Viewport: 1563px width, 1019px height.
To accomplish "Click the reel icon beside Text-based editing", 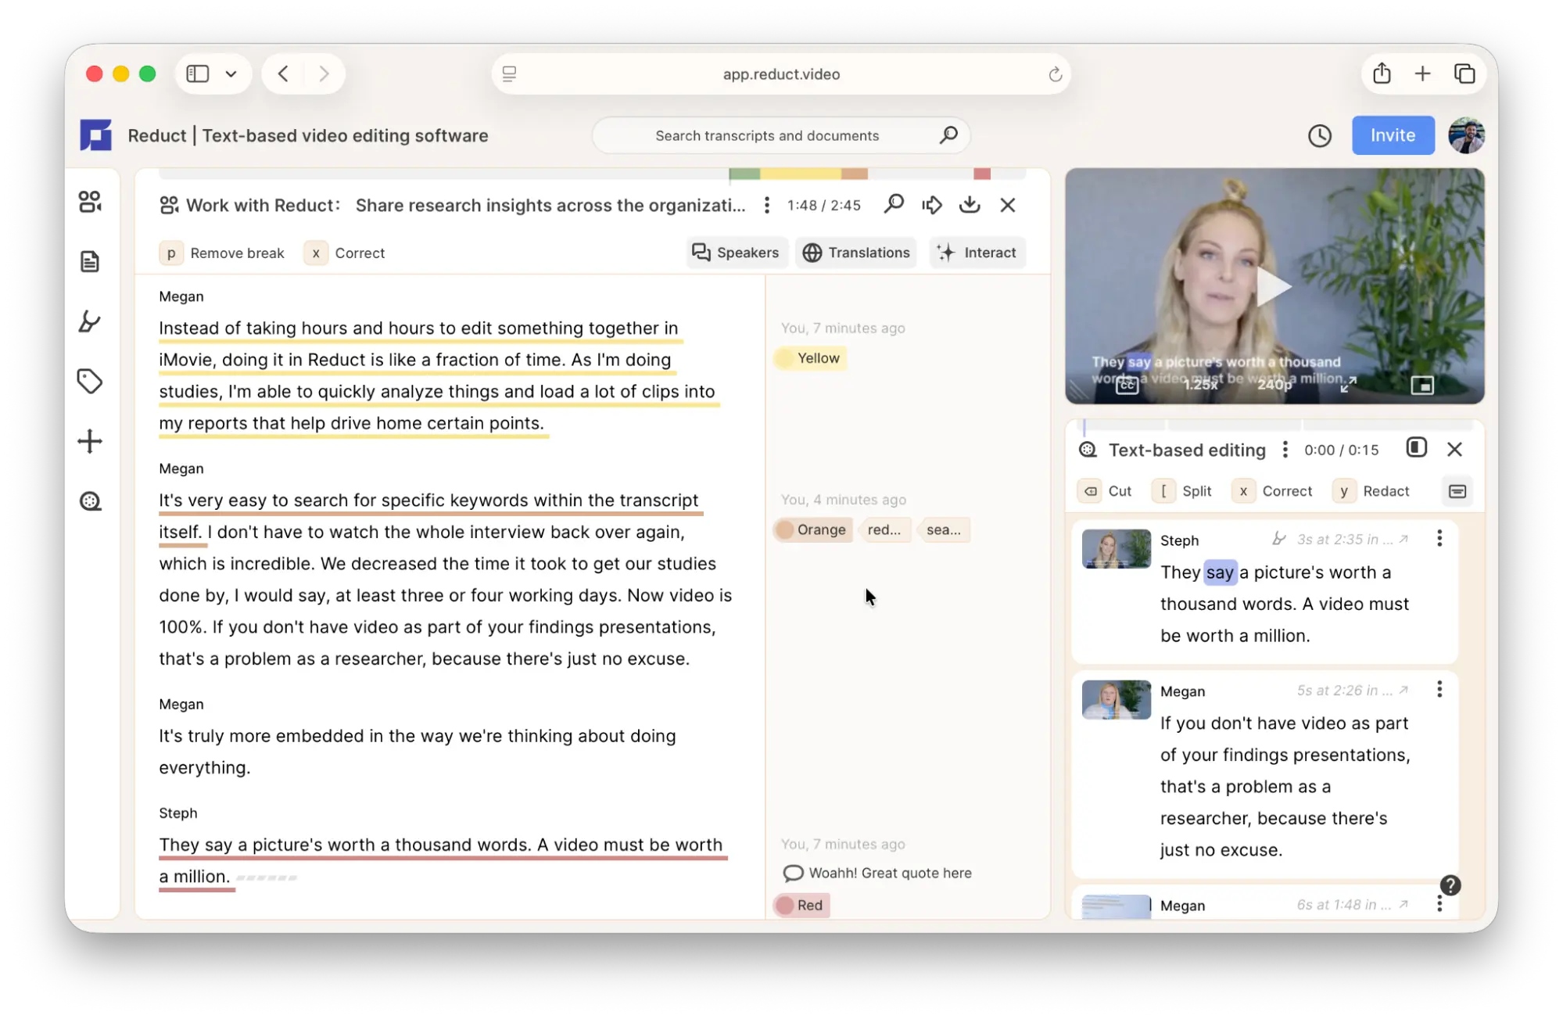I will (1088, 450).
